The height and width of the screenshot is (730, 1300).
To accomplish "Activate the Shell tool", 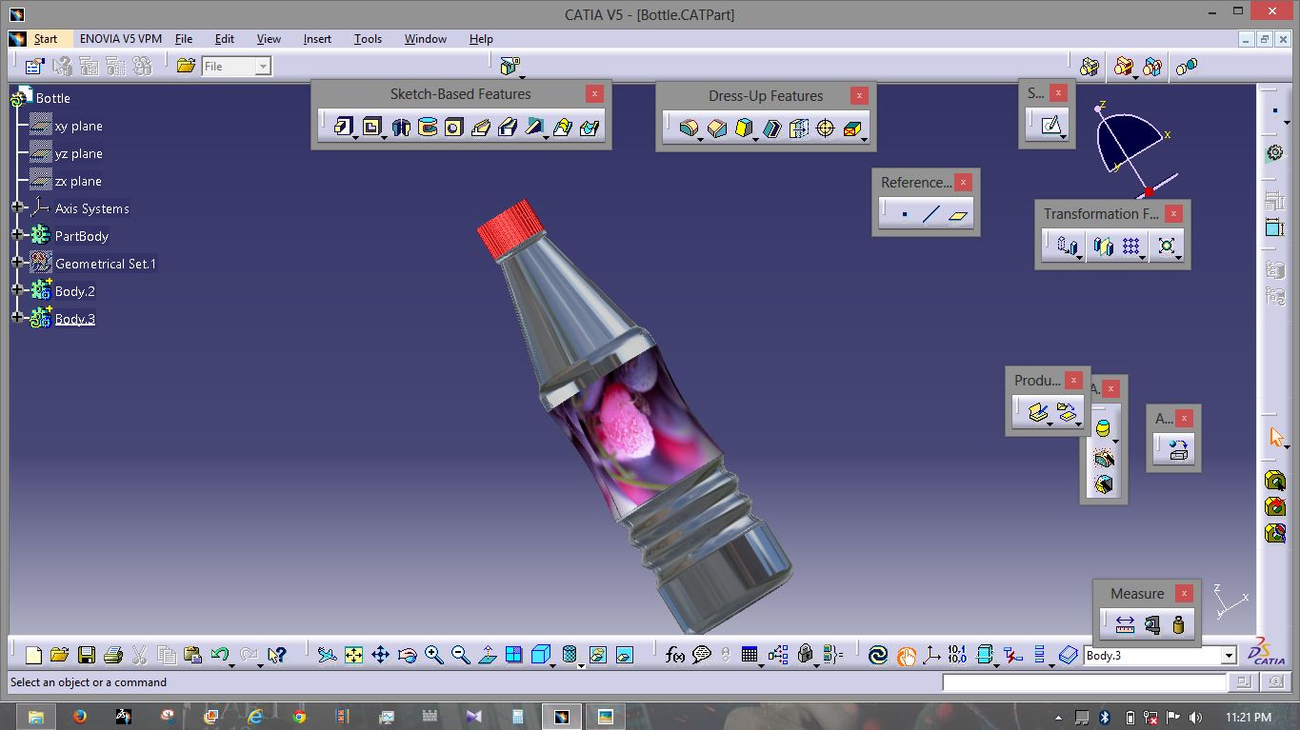I will coord(771,128).
